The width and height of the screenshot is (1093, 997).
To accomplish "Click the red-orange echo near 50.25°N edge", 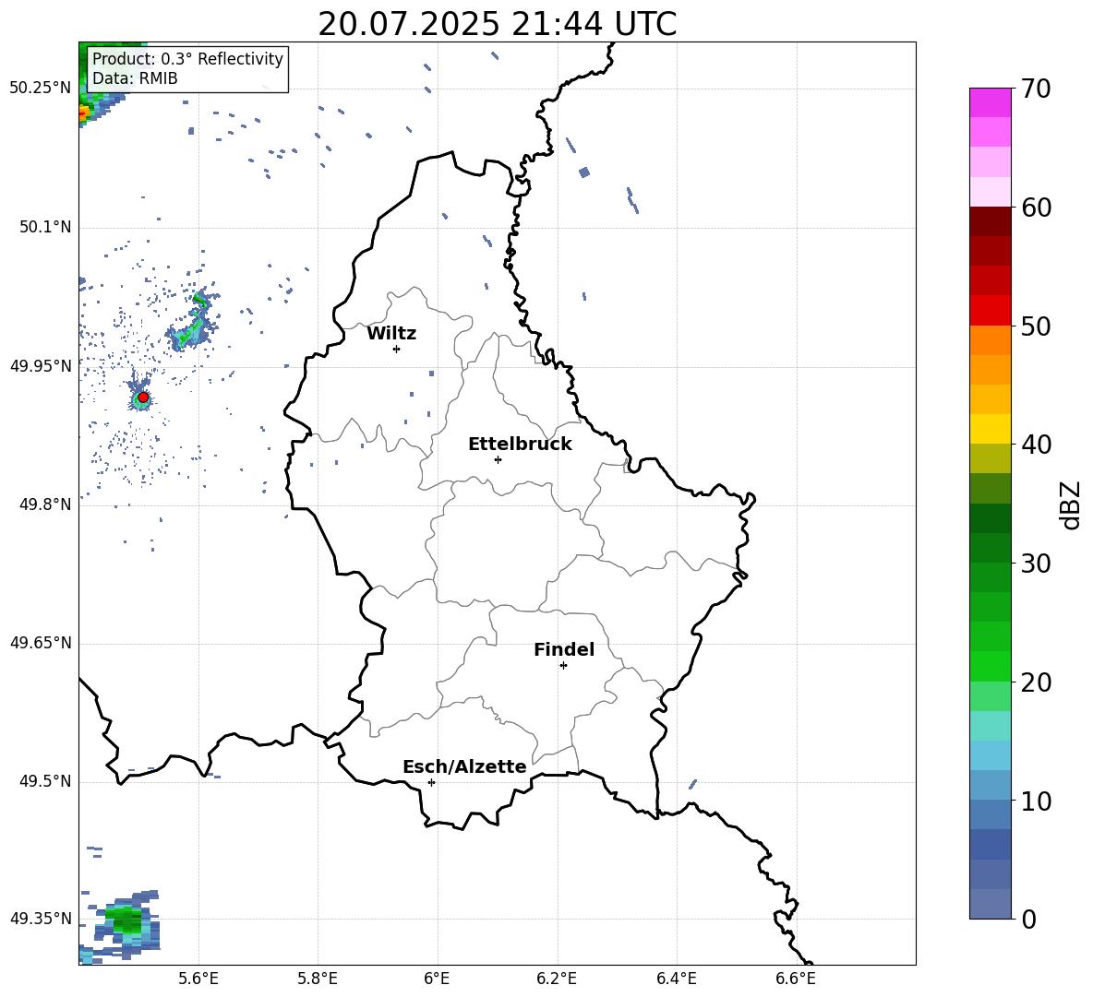I will [84, 113].
